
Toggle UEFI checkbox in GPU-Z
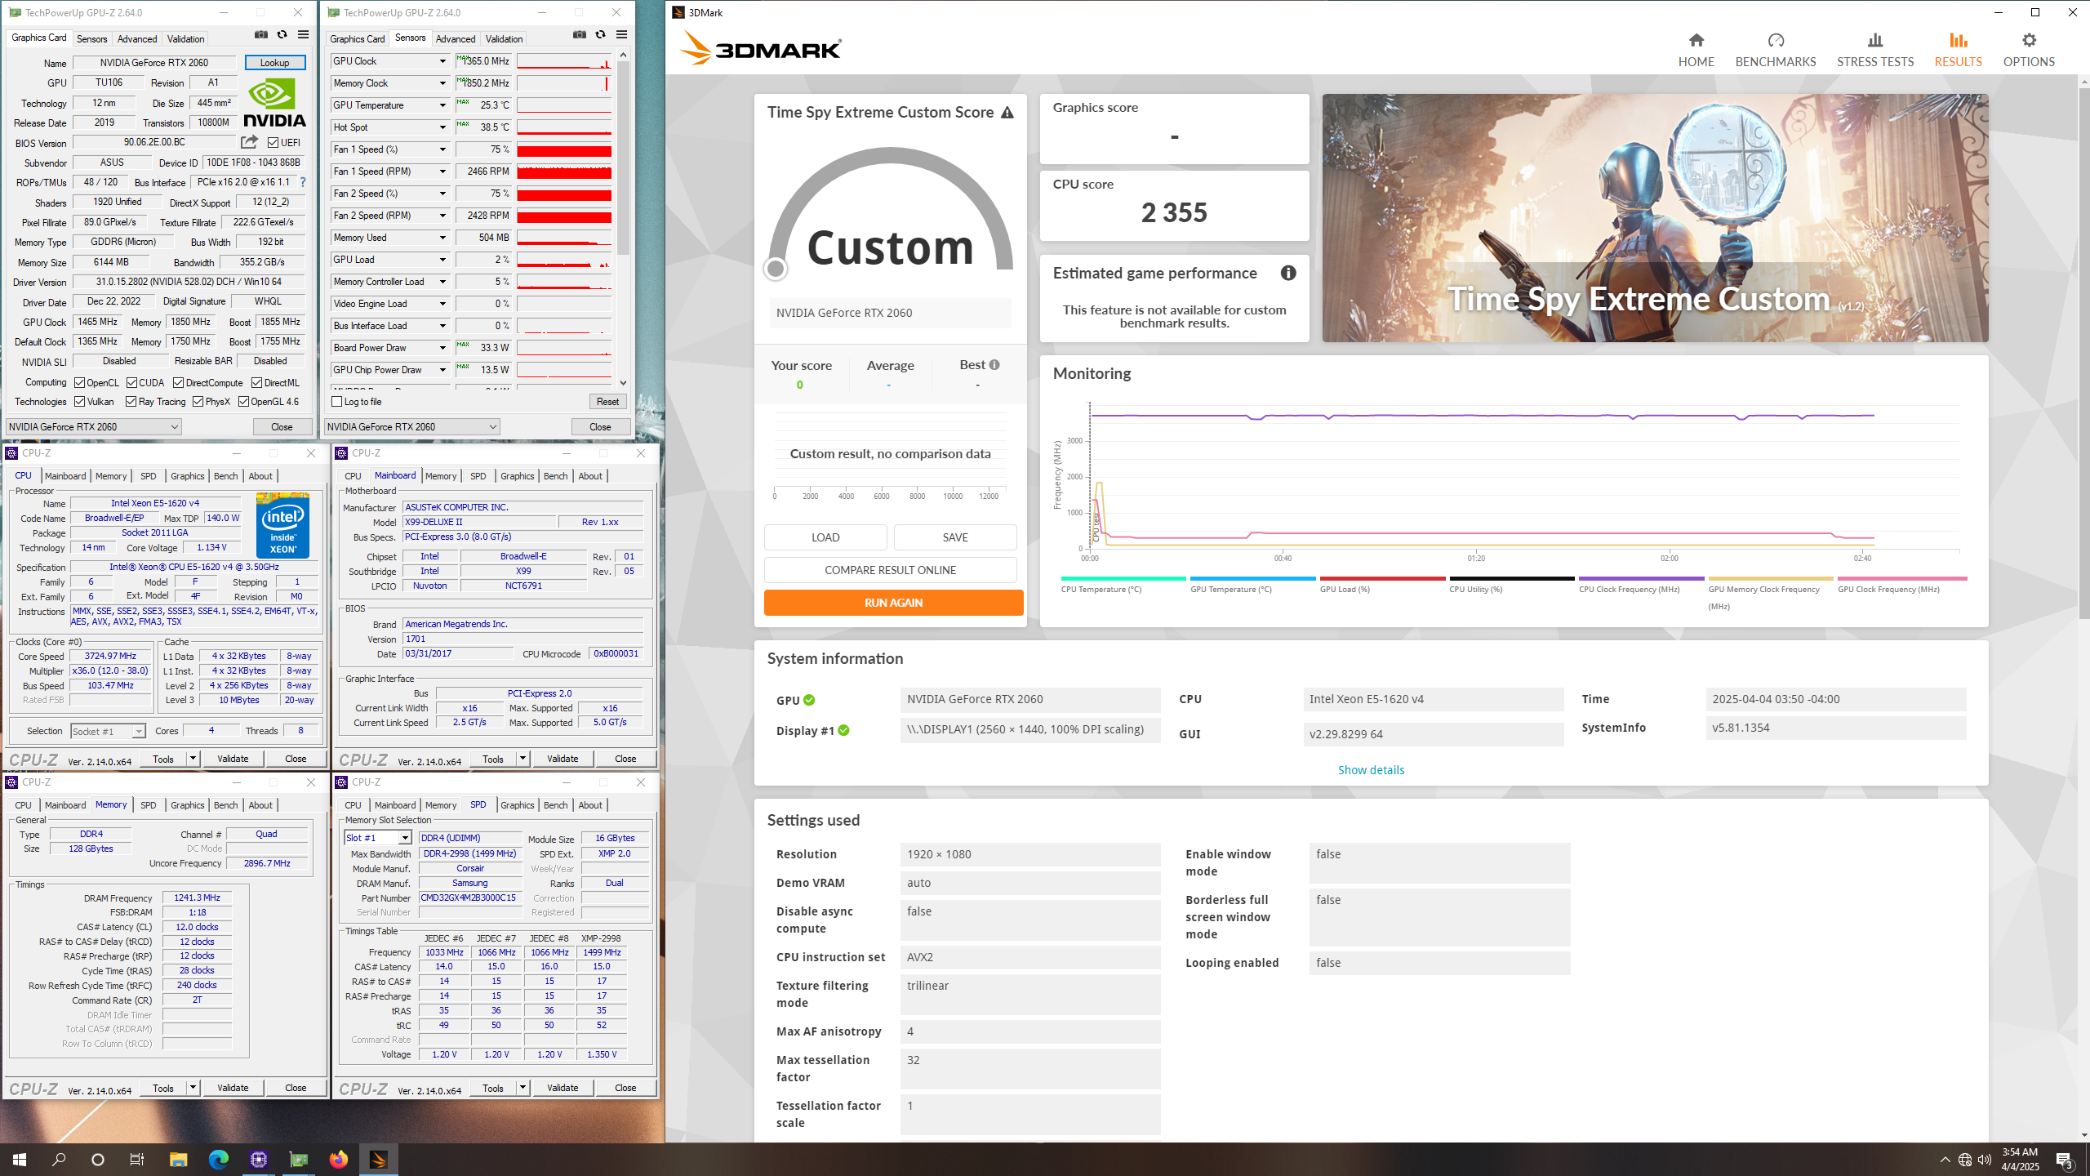point(273,143)
